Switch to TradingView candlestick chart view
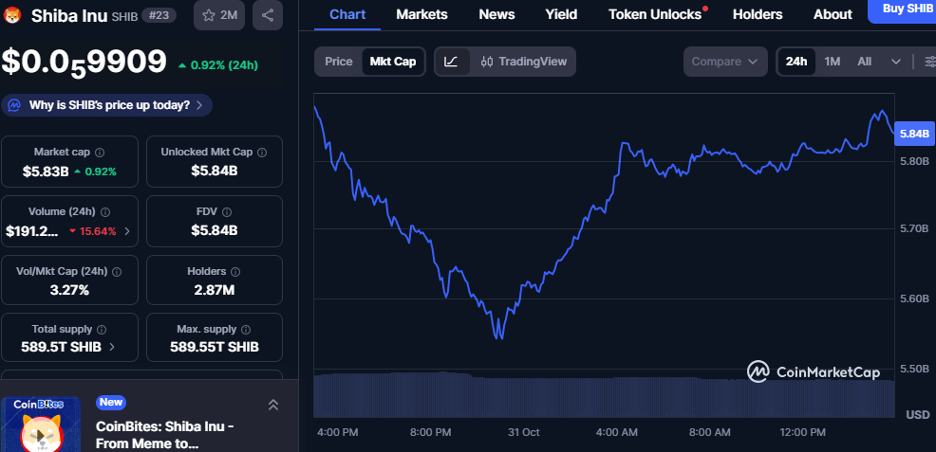The height and width of the screenshot is (452, 936). click(523, 62)
